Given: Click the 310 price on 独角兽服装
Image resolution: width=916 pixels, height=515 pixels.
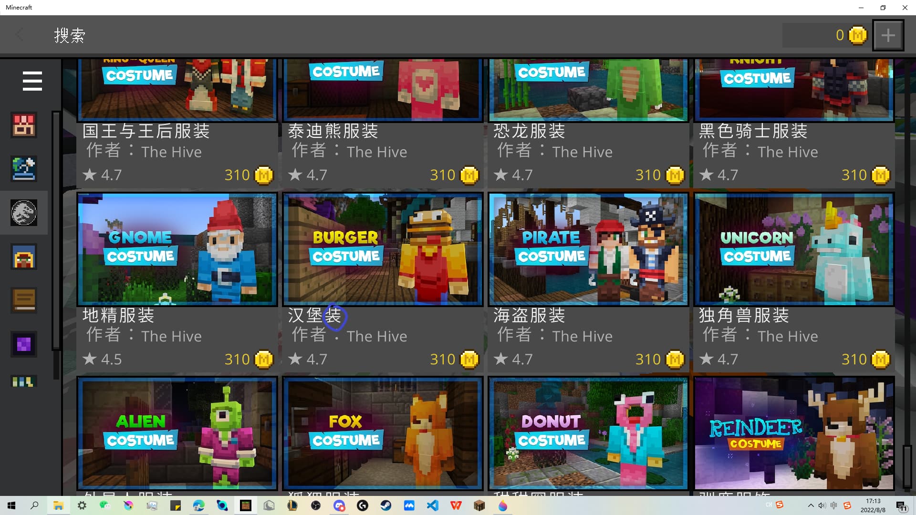Looking at the screenshot, I should 854,359.
